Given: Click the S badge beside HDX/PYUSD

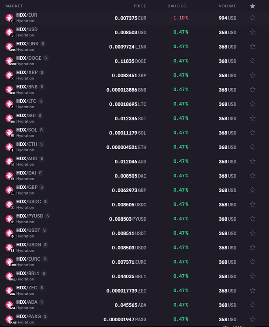Looking at the screenshot, I should [47, 216].
